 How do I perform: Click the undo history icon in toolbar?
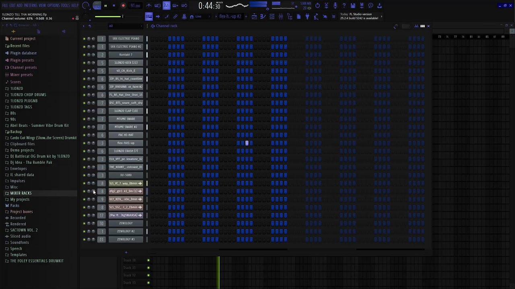317,6
